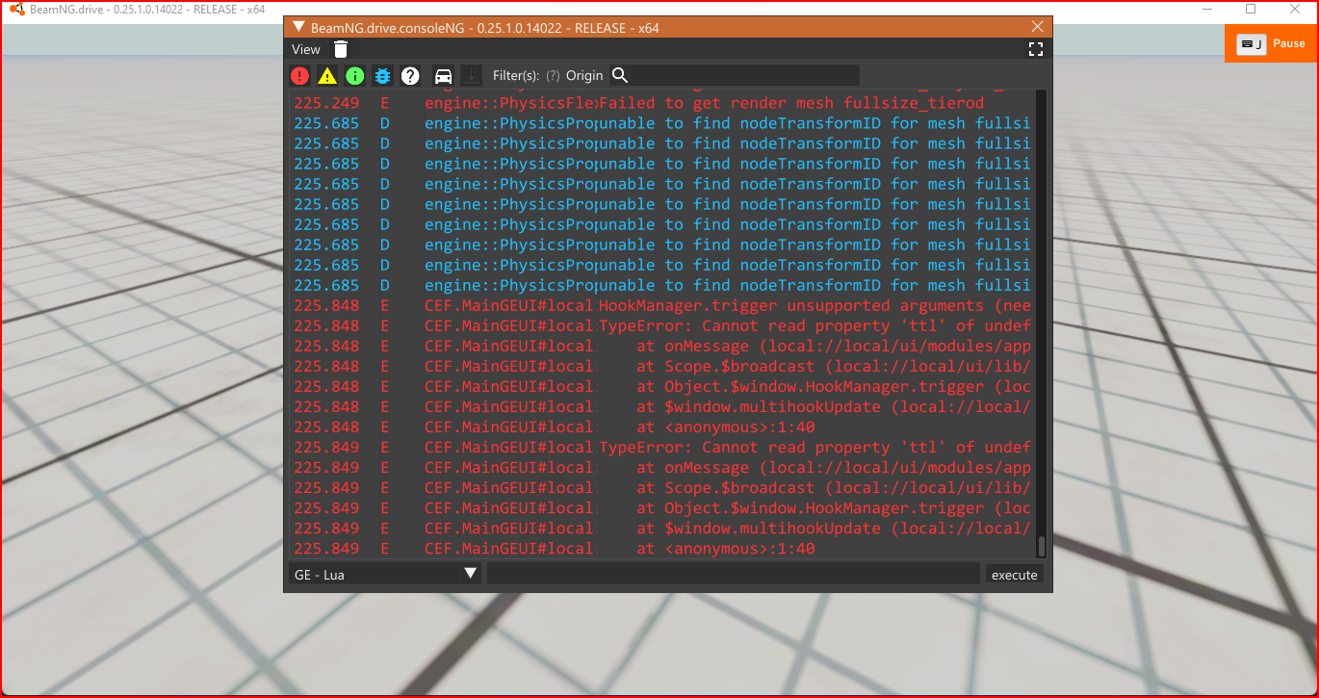Image resolution: width=1319 pixels, height=698 pixels.
Task: Select the 225.848 'at onMessage' line
Action: [x=662, y=346]
